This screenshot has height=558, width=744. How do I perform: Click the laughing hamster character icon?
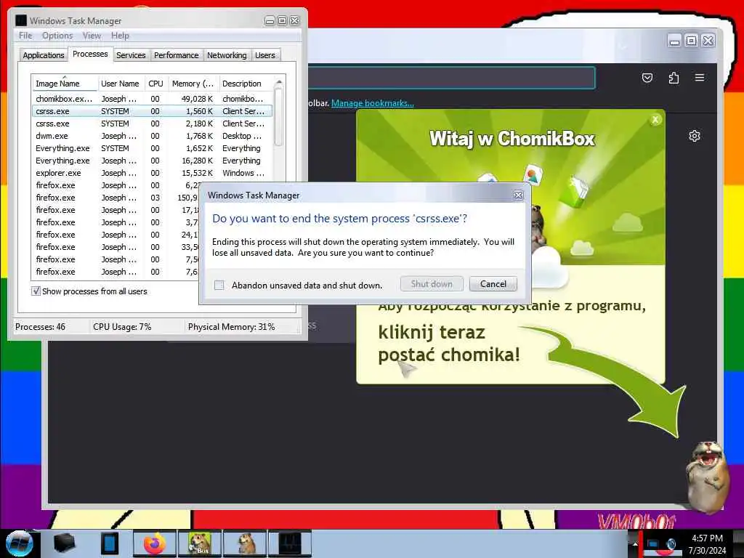707,476
